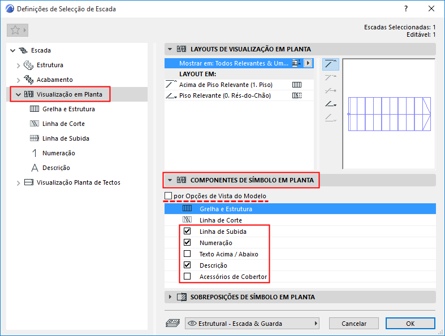The height and width of the screenshot is (336, 445).
Task: Expand the Acabamento tree node
Action: (19, 80)
